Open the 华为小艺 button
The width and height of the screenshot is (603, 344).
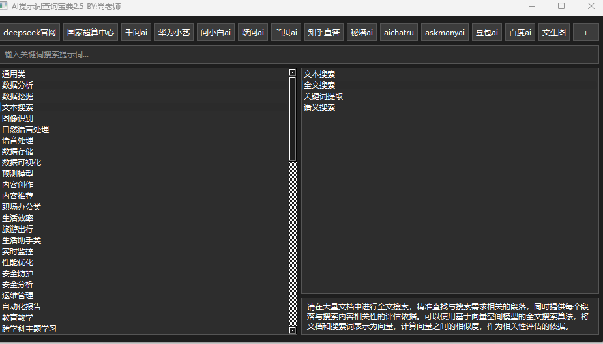[x=174, y=33]
